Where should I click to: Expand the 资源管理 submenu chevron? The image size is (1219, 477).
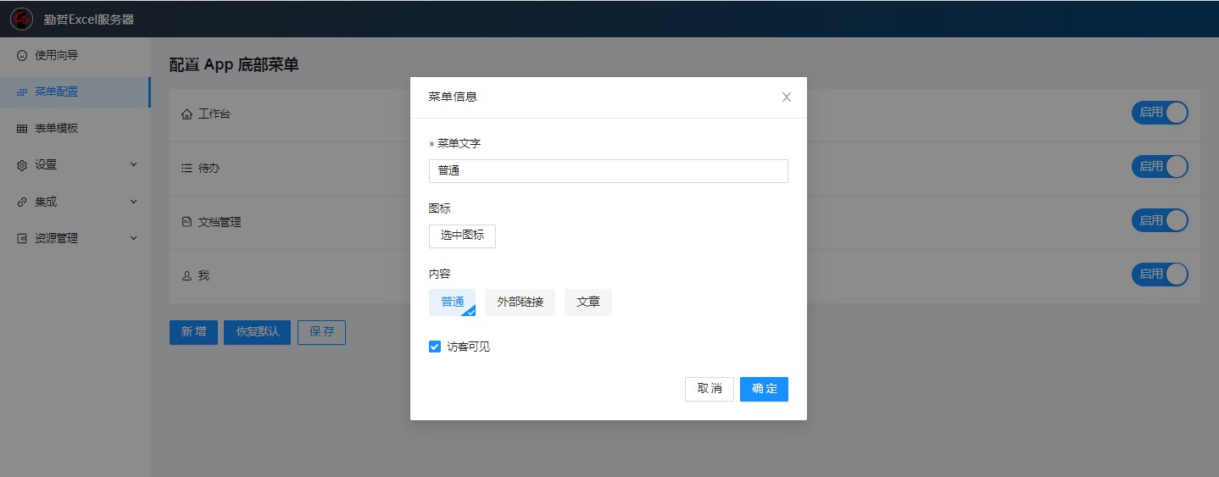pos(133,238)
